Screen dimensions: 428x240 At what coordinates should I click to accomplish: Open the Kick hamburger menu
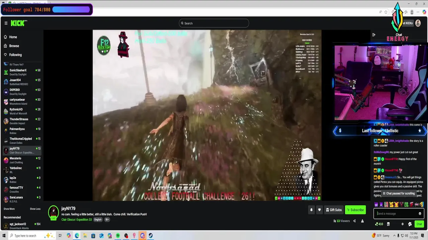(x=6, y=23)
